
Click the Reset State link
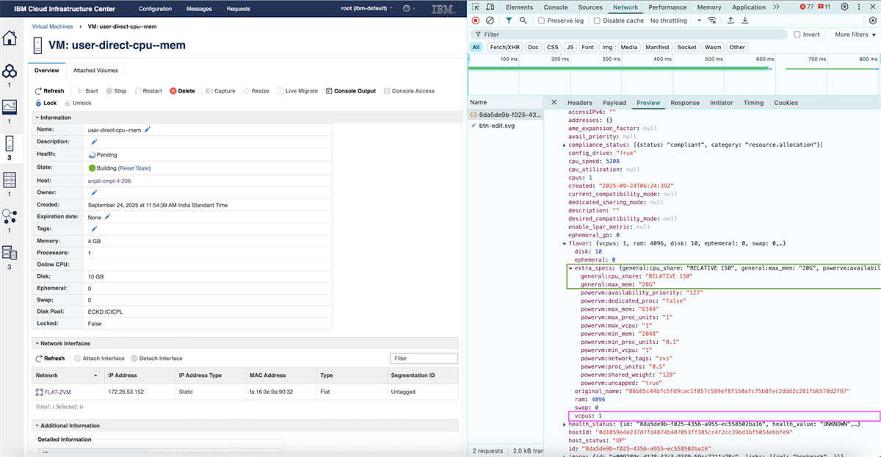[134, 168]
